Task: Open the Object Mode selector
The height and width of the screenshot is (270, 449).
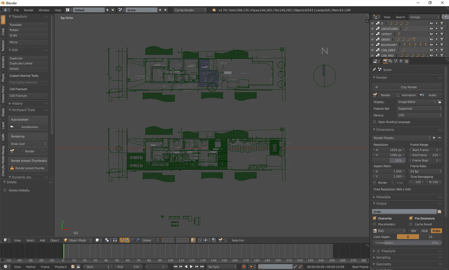Action: pos(78,240)
